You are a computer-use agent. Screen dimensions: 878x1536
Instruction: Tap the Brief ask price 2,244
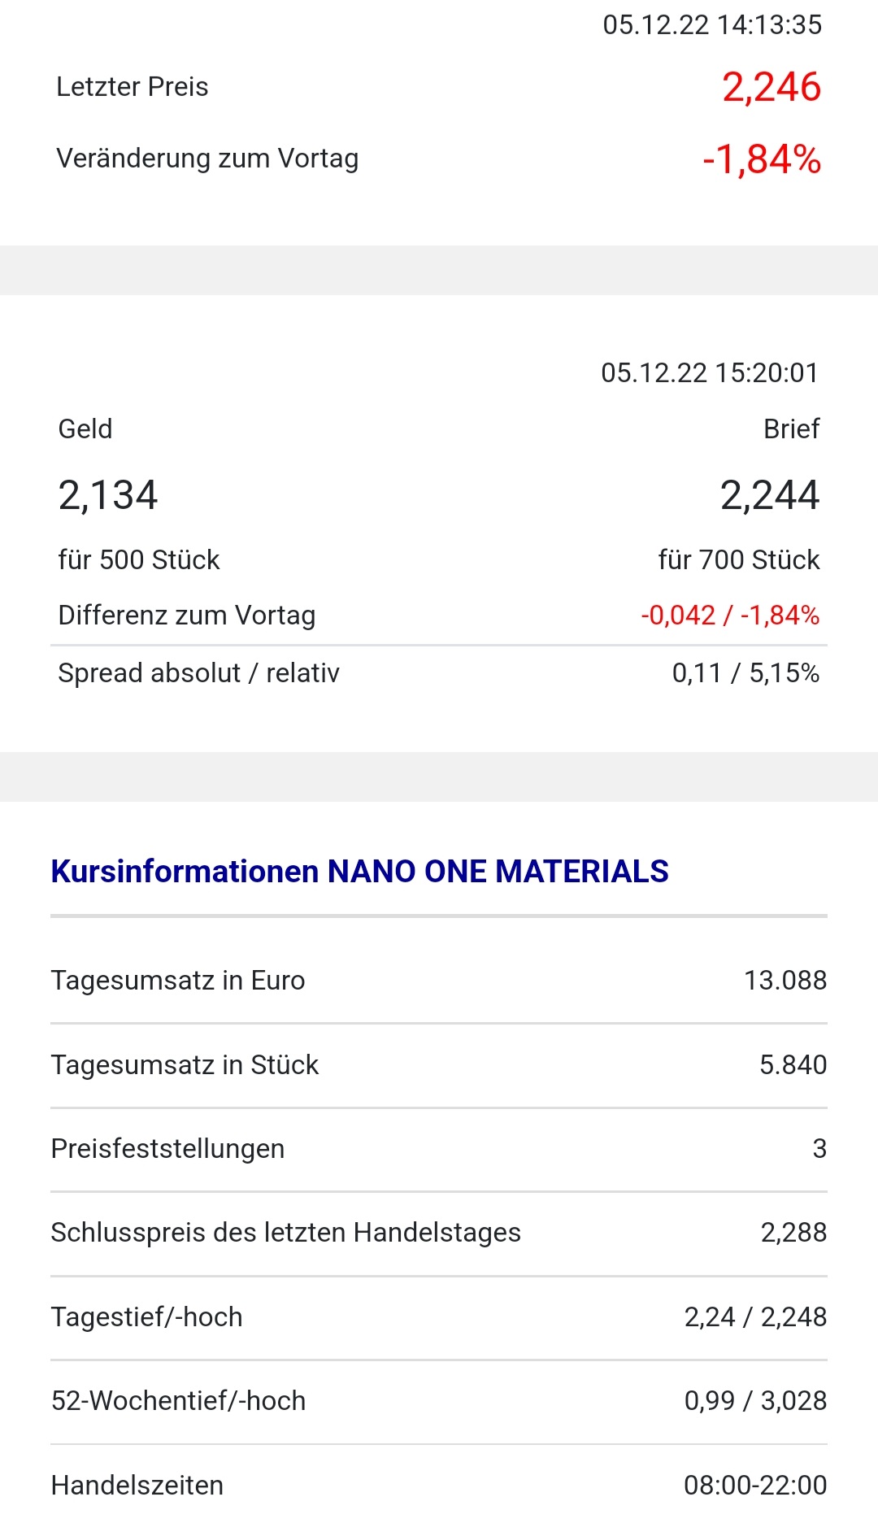pyautogui.click(x=769, y=495)
